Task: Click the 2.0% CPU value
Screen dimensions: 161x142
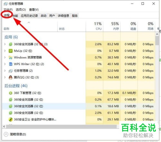Action: tap(98, 113)
